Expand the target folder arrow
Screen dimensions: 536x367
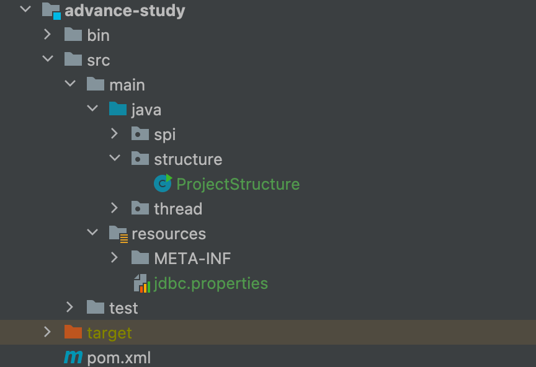tap(48, 332)
